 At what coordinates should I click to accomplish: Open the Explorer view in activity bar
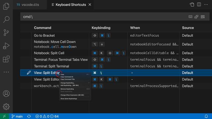[6, 6]
